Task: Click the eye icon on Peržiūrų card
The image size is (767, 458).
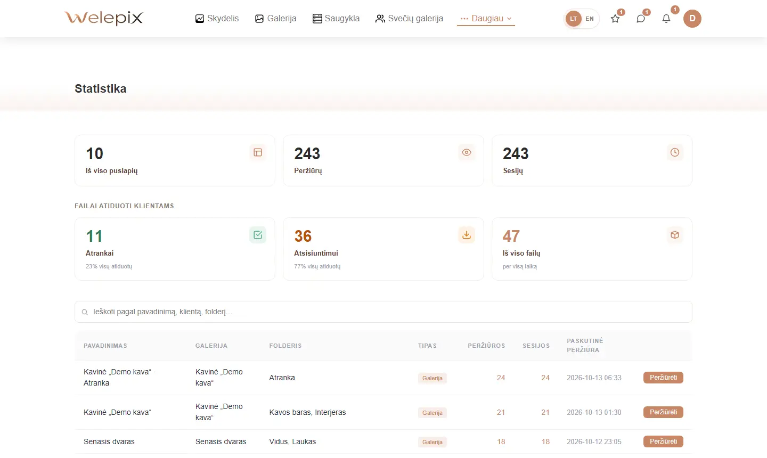Action: coord(467,152)
